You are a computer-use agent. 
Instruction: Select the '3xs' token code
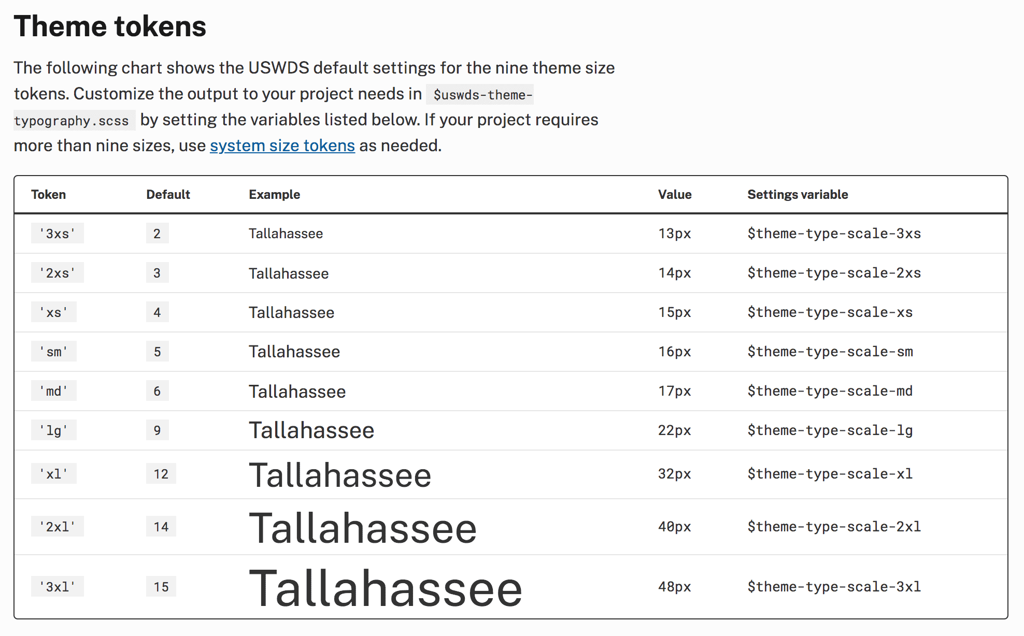pos(57,234)
